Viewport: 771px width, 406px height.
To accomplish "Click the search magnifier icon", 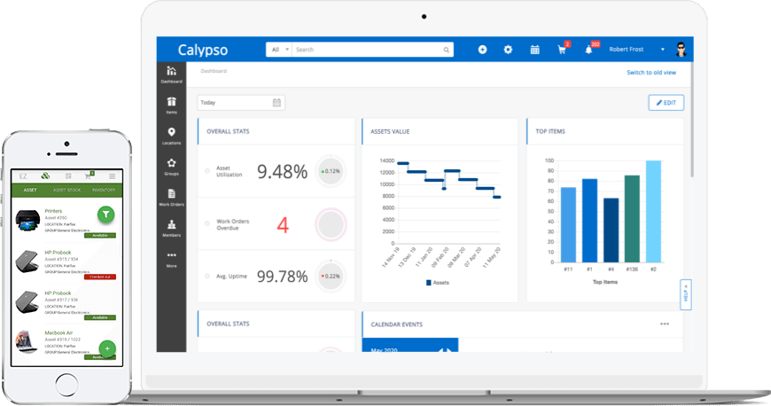I will coord(446,50).
